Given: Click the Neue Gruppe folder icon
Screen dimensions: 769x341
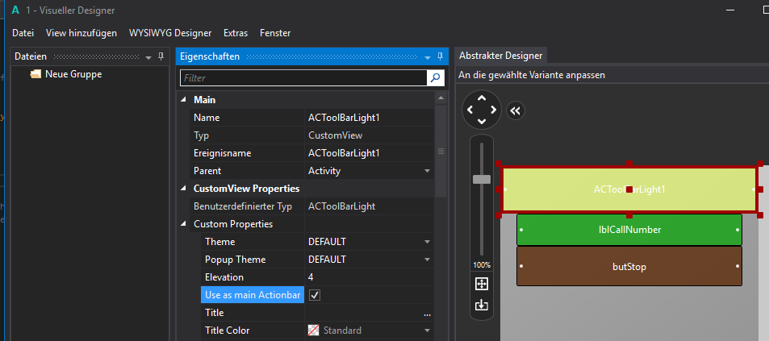Looking at the screenshot, I should (36, 74).
